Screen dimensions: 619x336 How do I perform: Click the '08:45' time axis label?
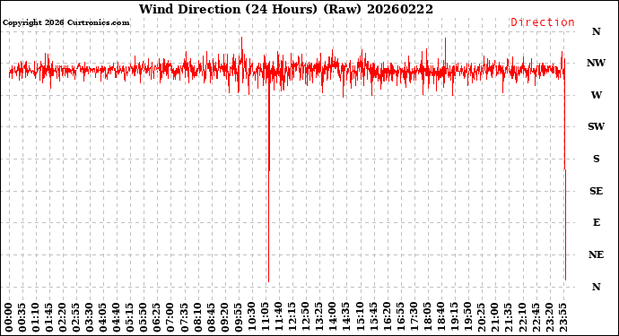pyautogui.click(x=212, y=318)
